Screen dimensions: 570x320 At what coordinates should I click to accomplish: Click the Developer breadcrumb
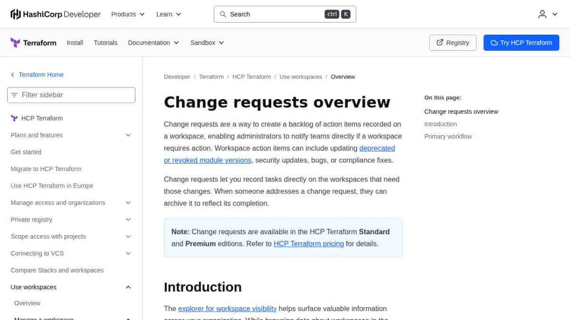pyautogui.click(x=177, y=77)
